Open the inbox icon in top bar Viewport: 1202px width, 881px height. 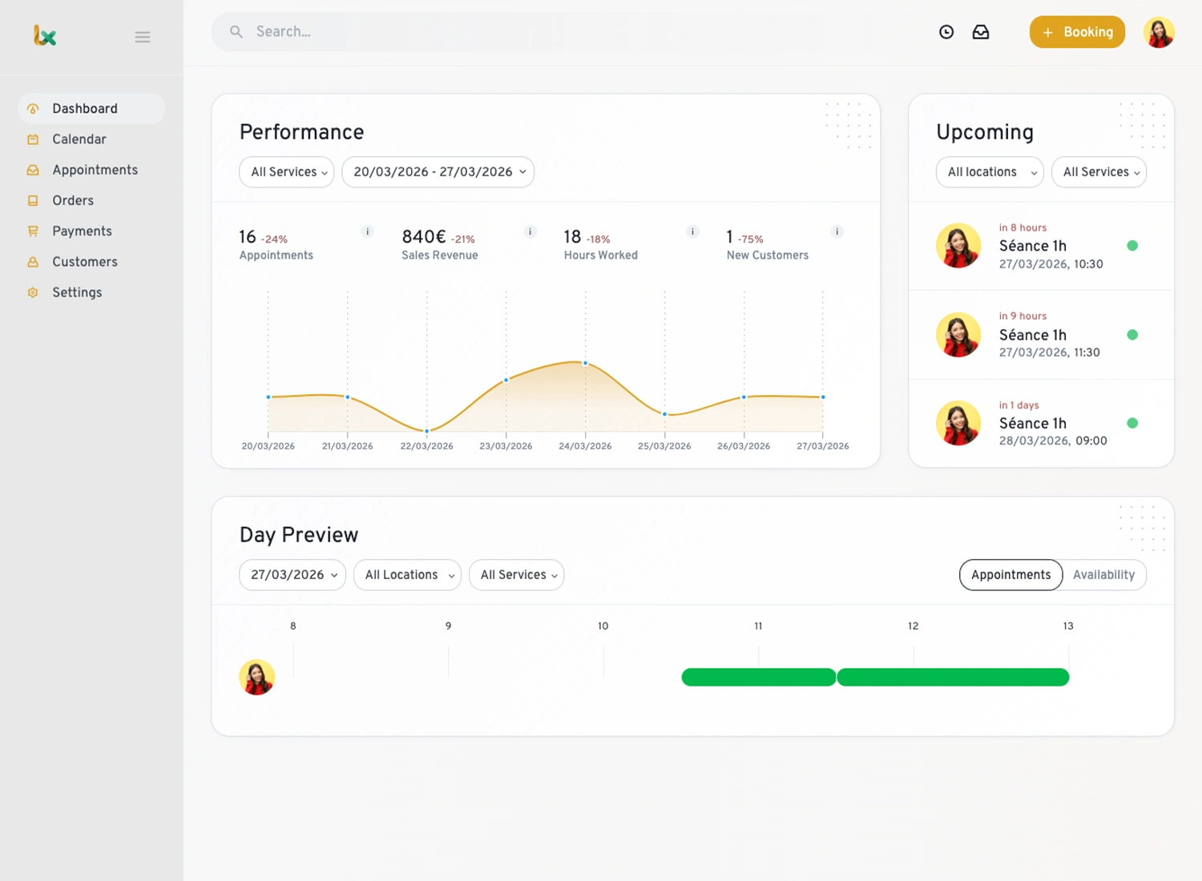pyautogui.click(x=981, y=32)
